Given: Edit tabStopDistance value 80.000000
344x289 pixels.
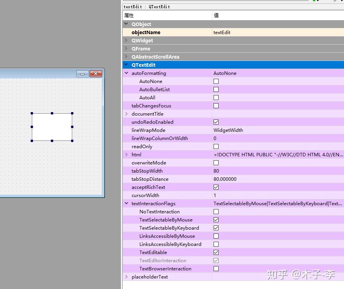Looking at the screenshot, I should (x=278, y=179).
